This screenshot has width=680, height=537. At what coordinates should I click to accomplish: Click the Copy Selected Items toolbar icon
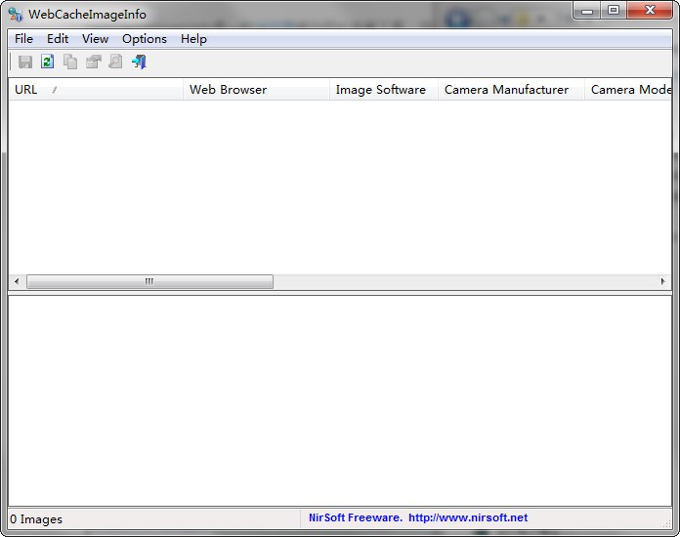point(70,62)
